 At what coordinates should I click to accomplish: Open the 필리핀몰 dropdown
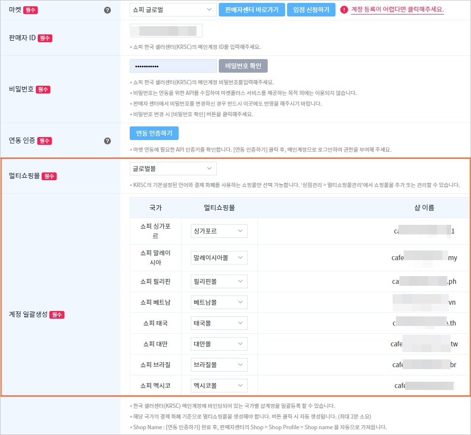pos(219,281)
